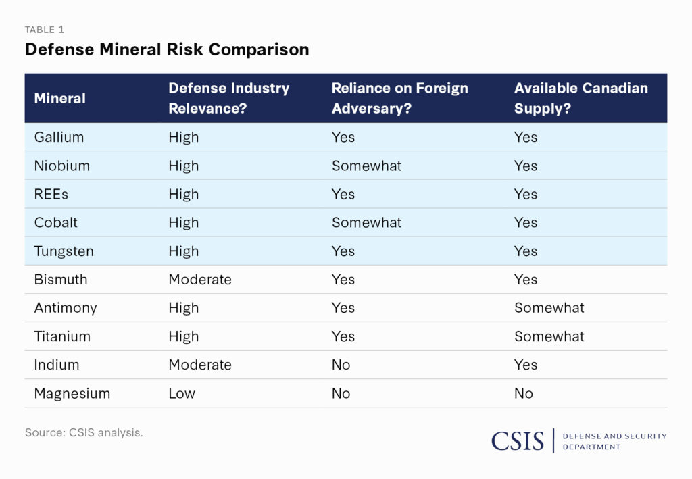The image size is (692, 479).
Task: Click the Defense Mineral Risk Comparison title
Action: 167,49
